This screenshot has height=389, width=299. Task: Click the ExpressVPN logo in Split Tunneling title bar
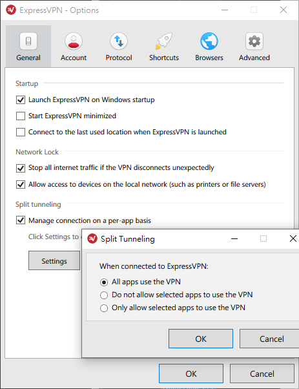92,238
